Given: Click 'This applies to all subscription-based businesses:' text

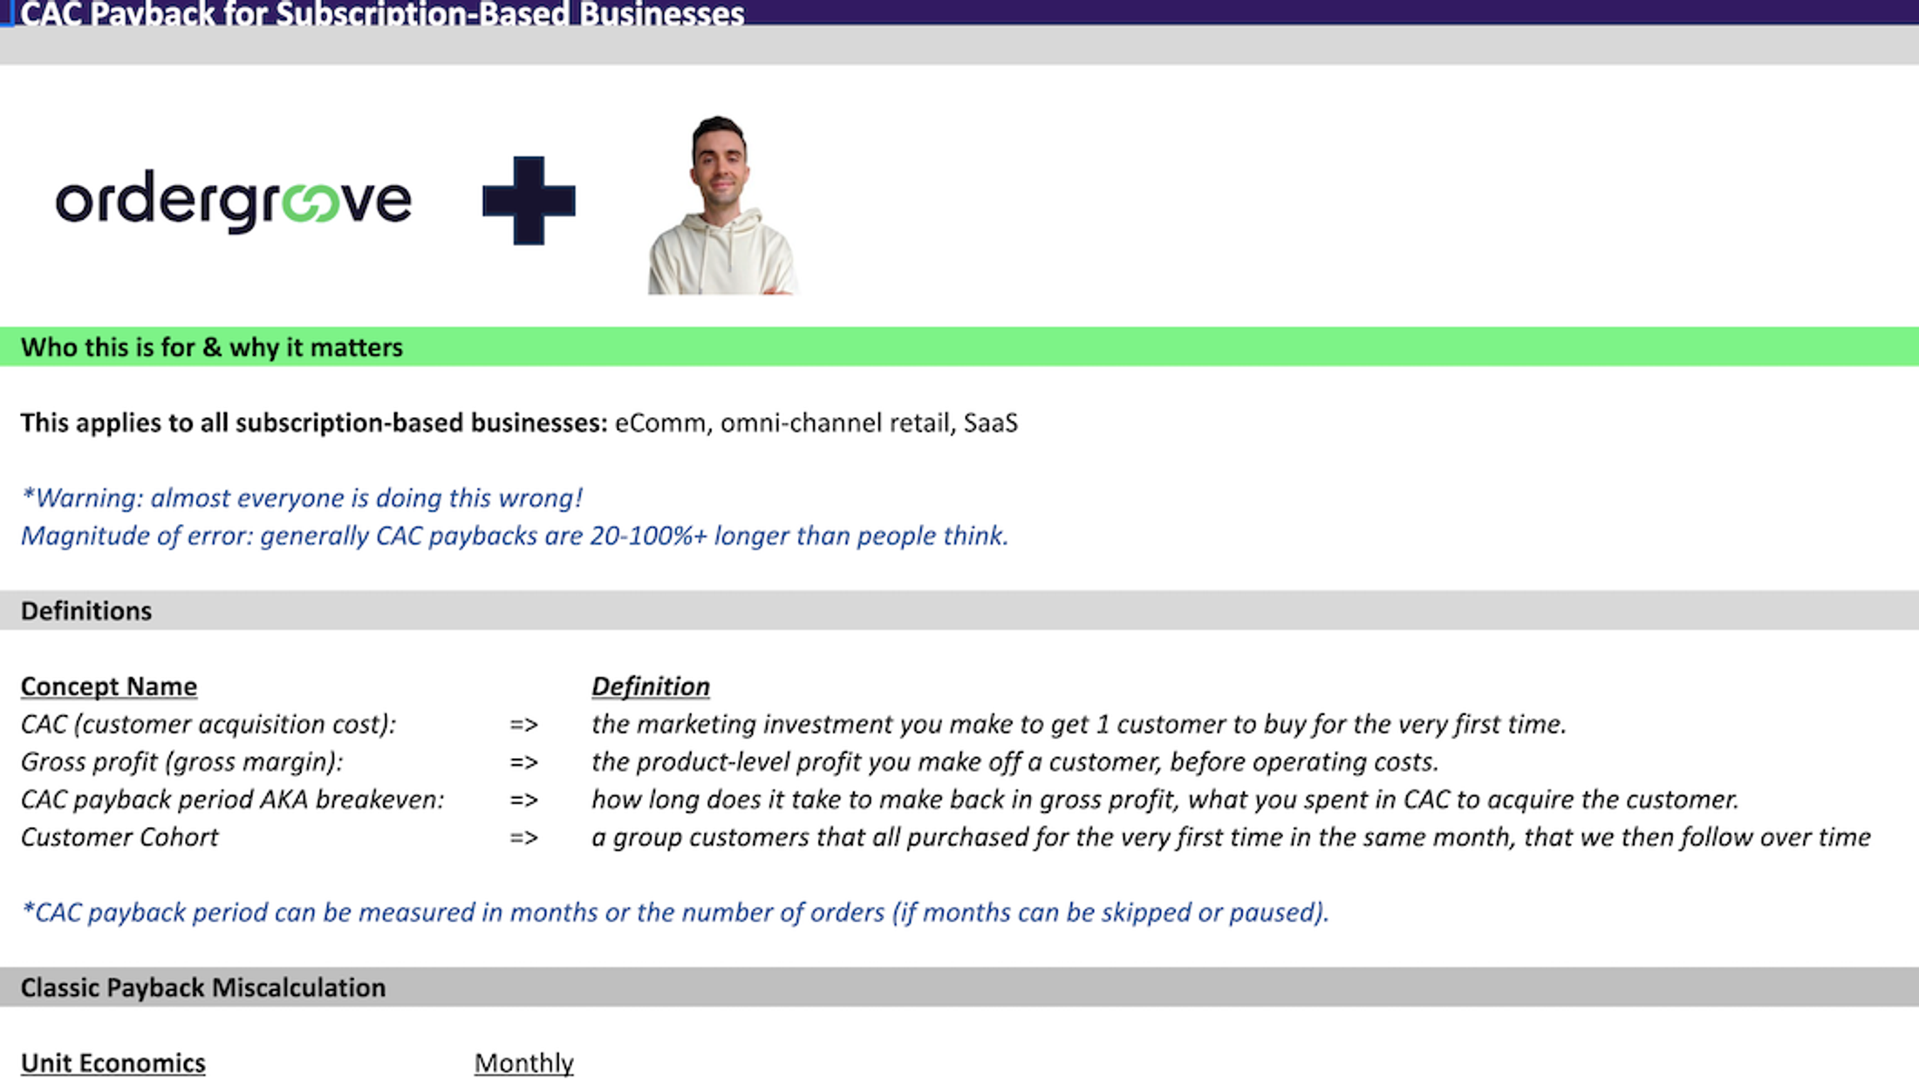Looking at the screenshot, I should [314, 423].
